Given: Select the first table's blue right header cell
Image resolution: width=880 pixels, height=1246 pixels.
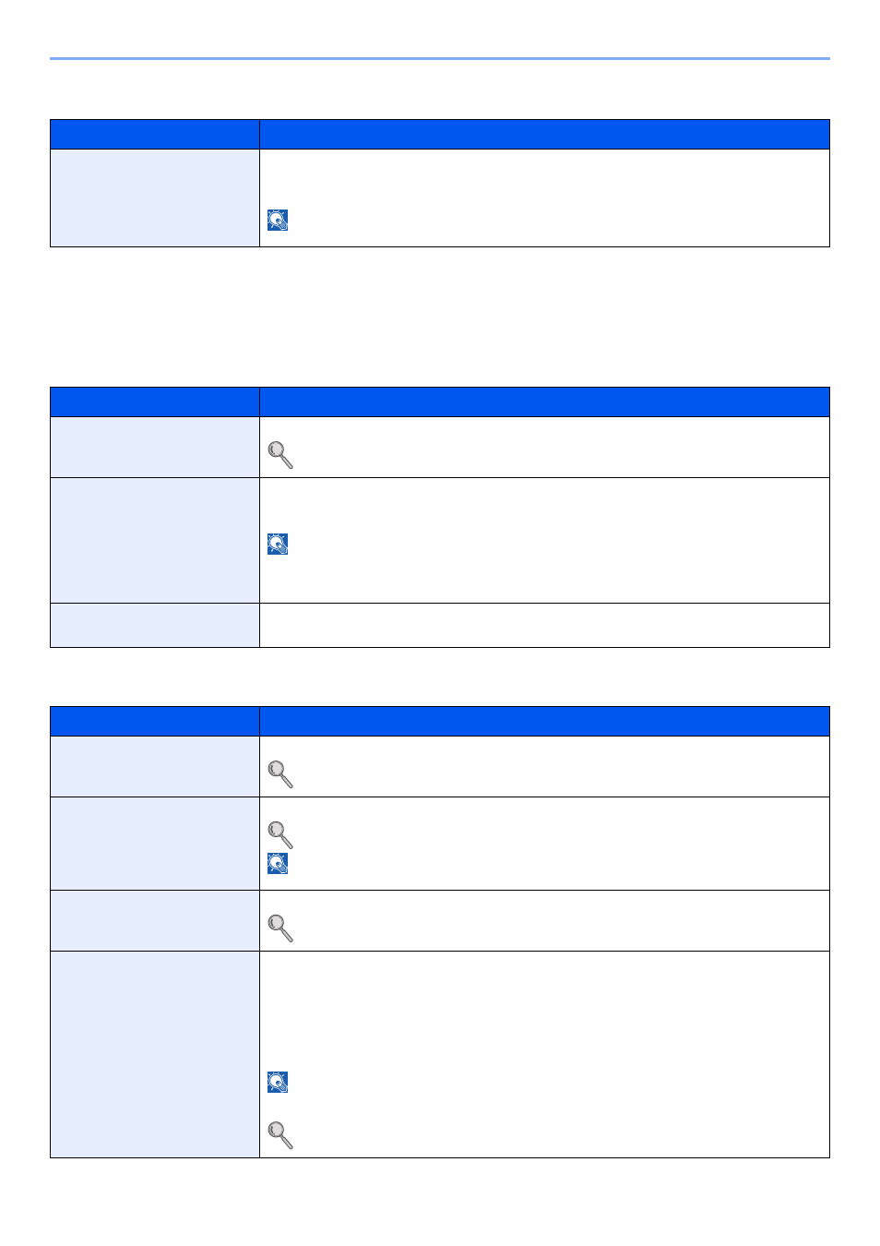Looking at the screenshot, I should tap(544, 134).
